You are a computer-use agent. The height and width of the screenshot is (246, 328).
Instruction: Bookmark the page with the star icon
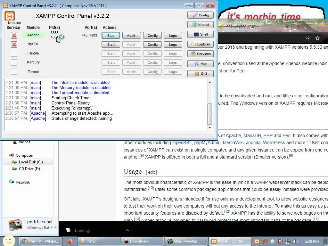point(317,38)
